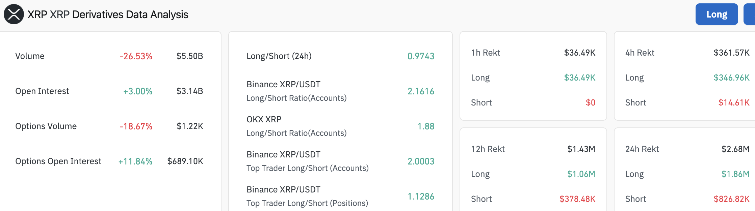Viewport: 755px width, 211px height.
Task: Open Binance Top Trader Long/Short (Accounts) row
Action: coord(307,161)
